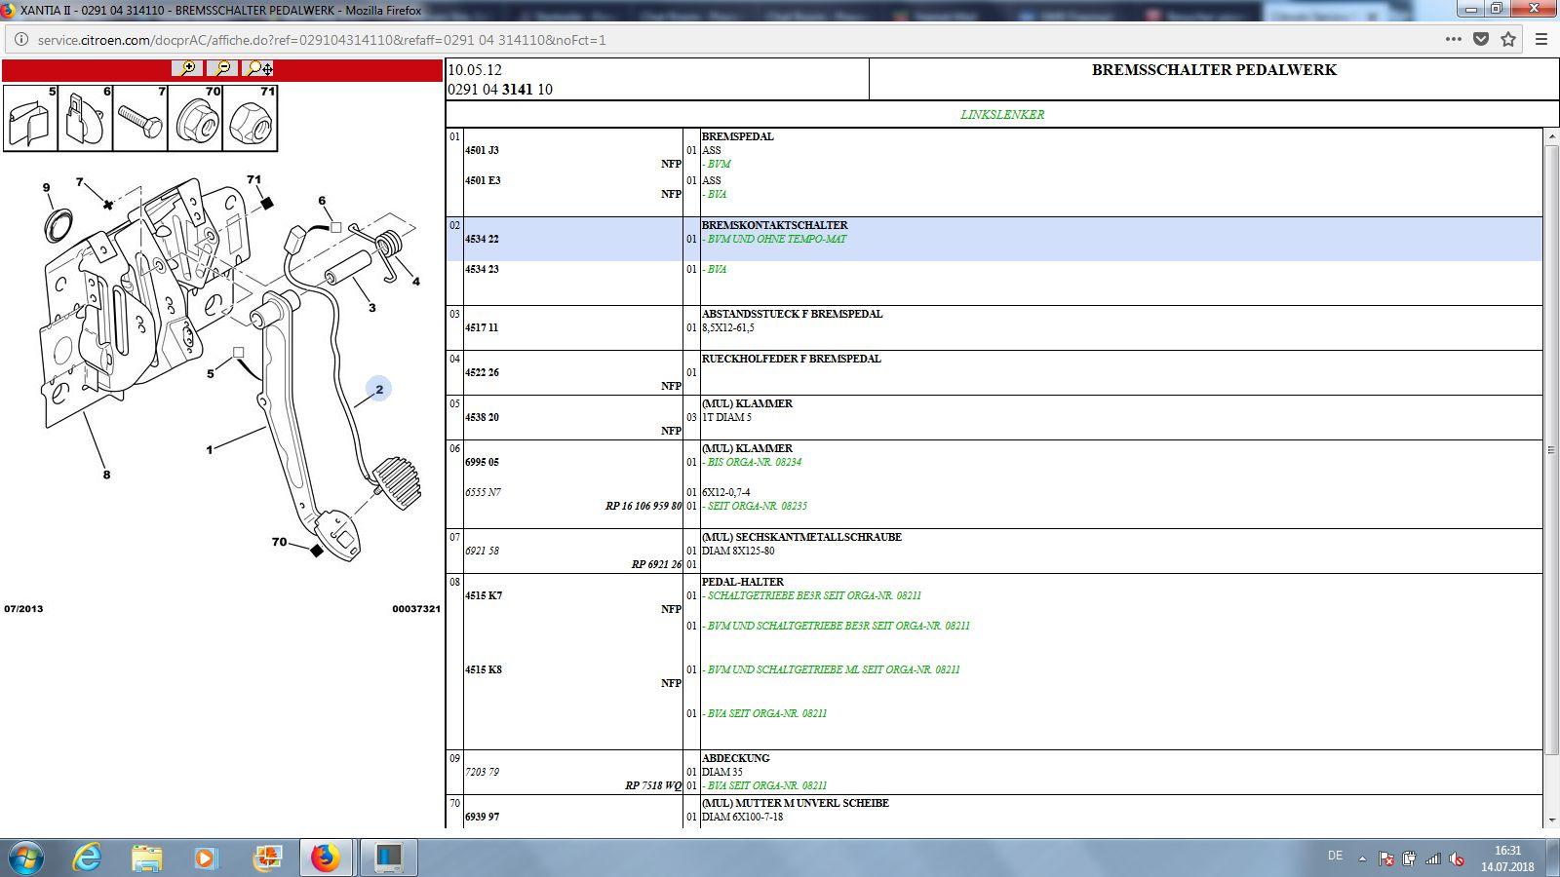Click the white square marker beside callout 5
This screenshot has width=1560, height=877.
click(238, 352)
